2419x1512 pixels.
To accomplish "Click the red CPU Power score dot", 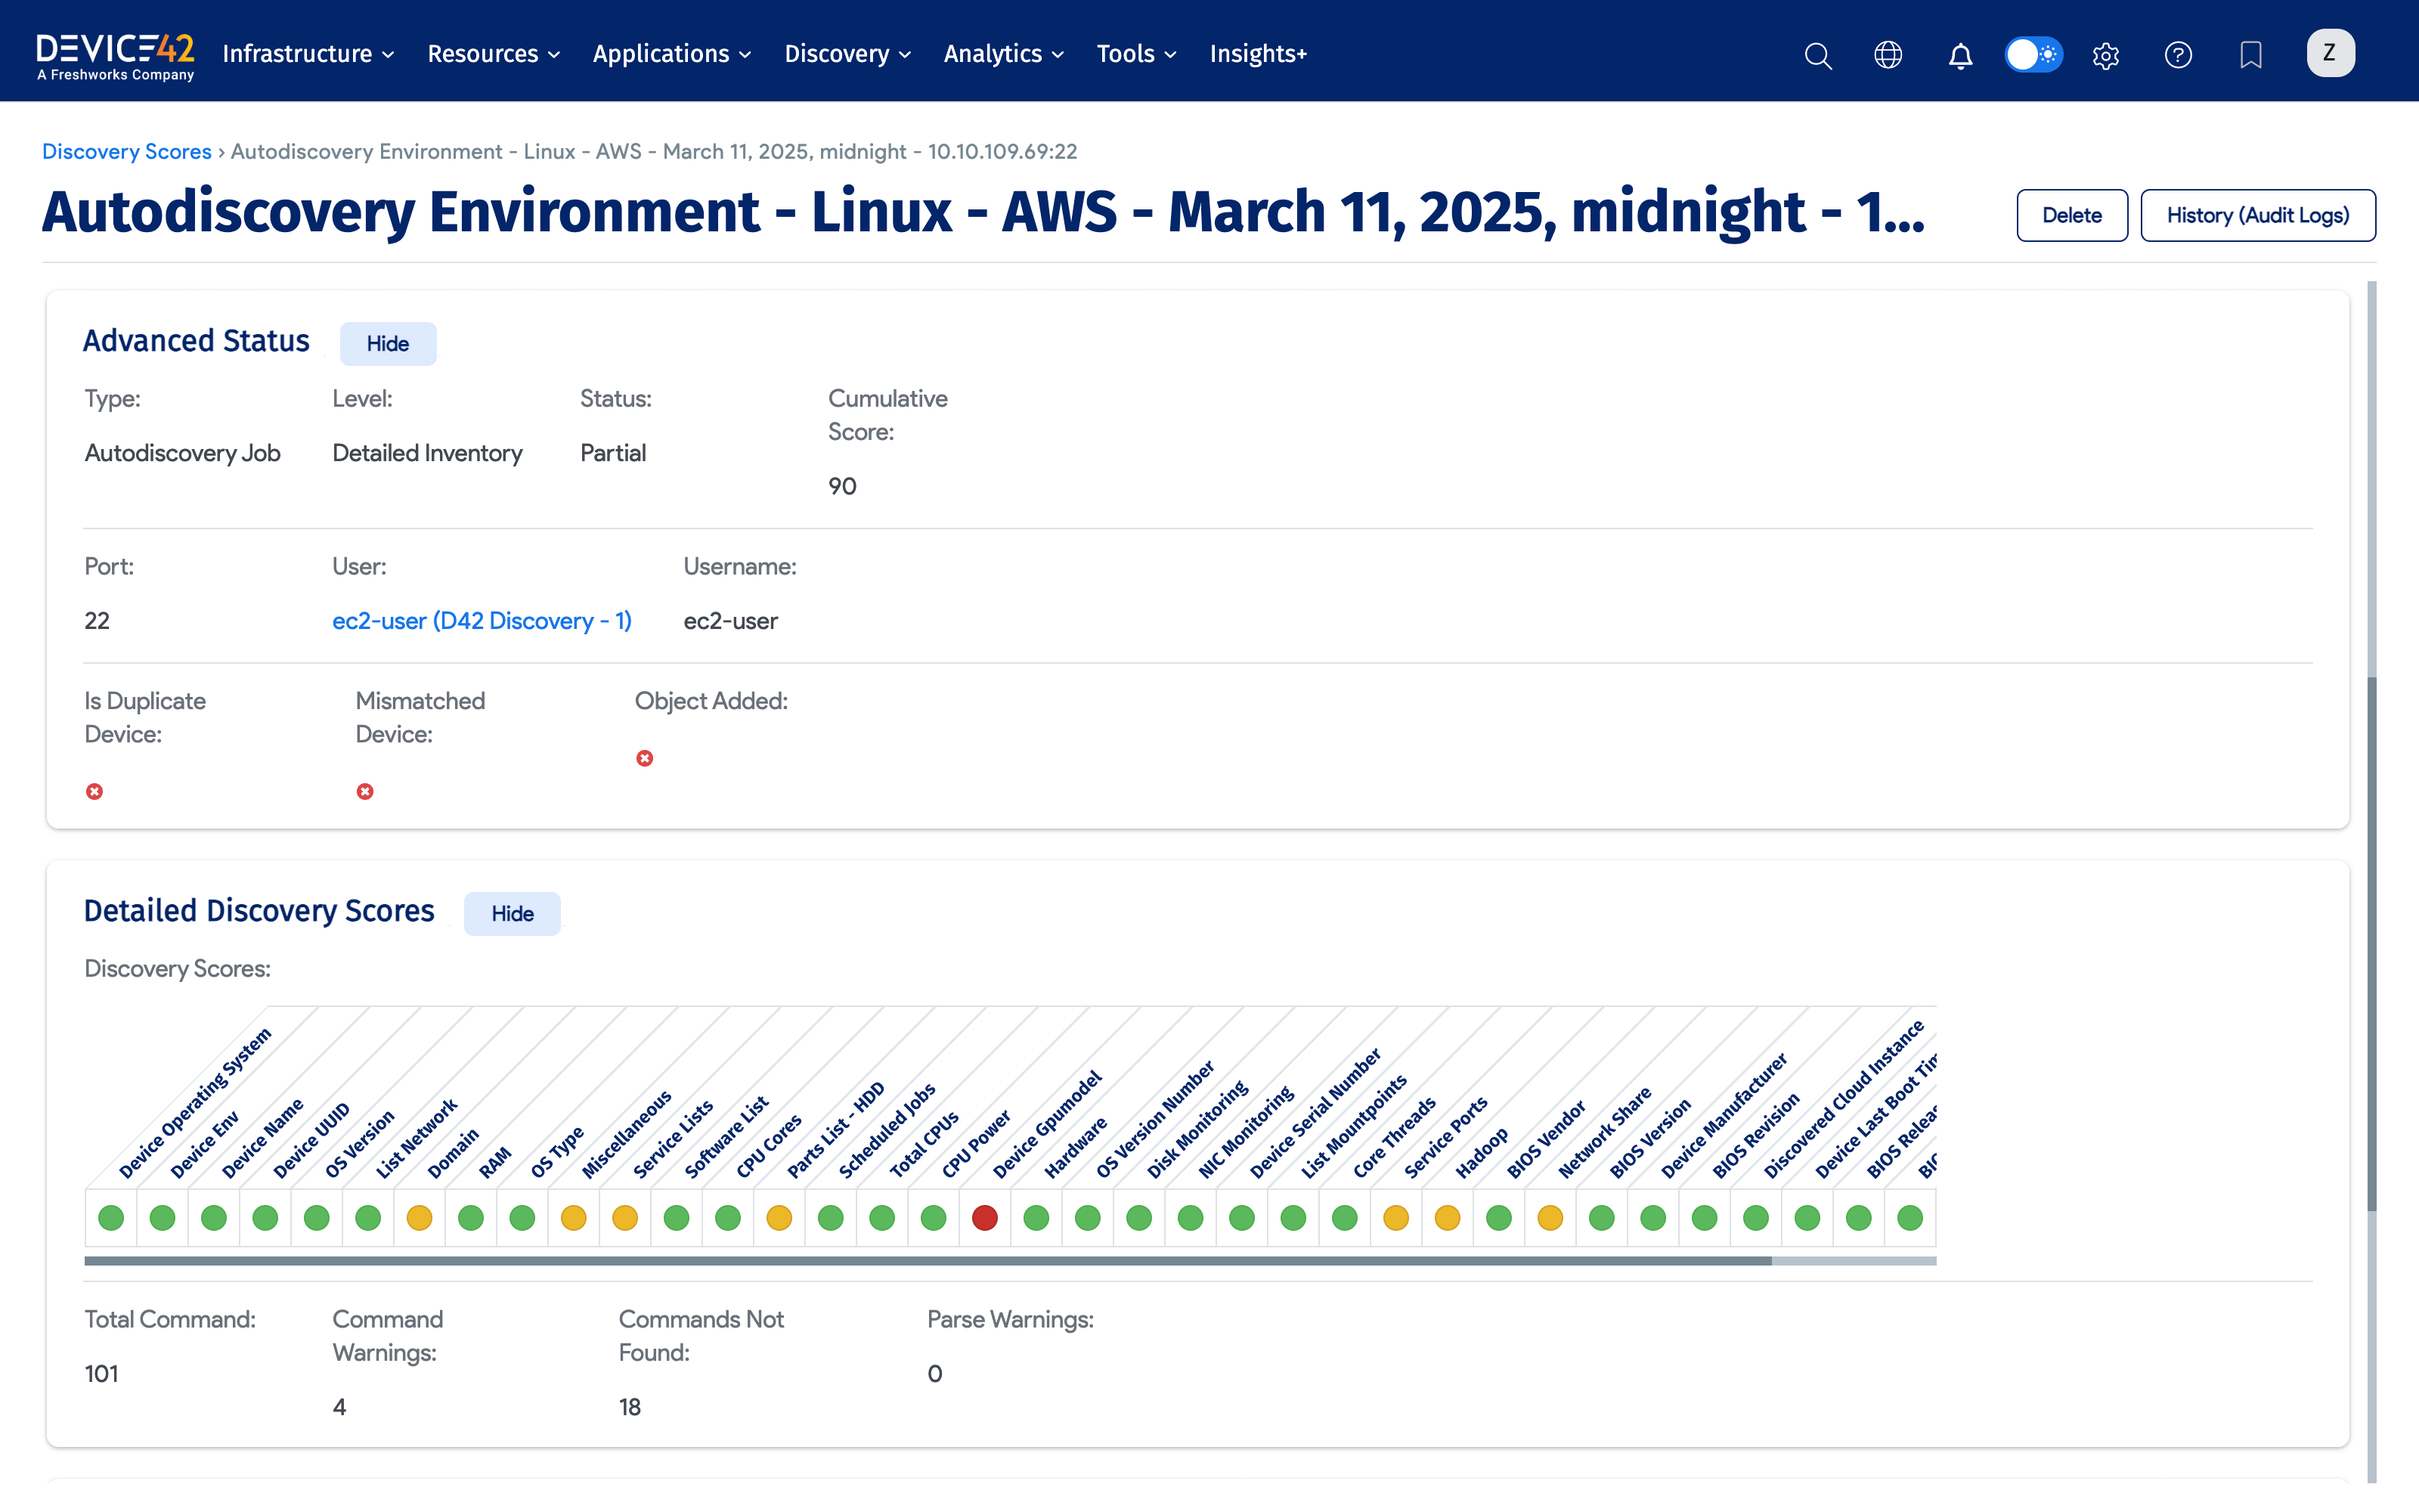I will [984, 1217].
